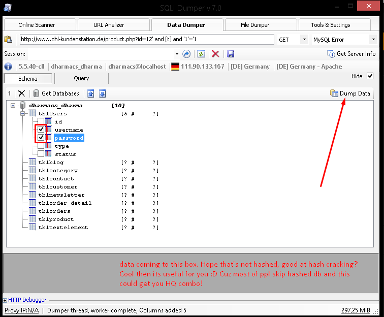Click the move up arrow icon
Viewport: 384px width, 317px height.
pos(90,93)
